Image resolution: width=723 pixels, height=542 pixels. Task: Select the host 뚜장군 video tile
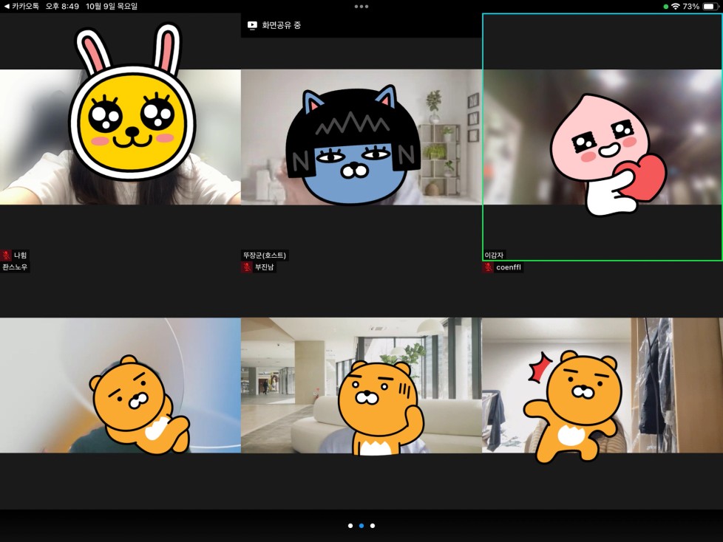pos(361,137)
